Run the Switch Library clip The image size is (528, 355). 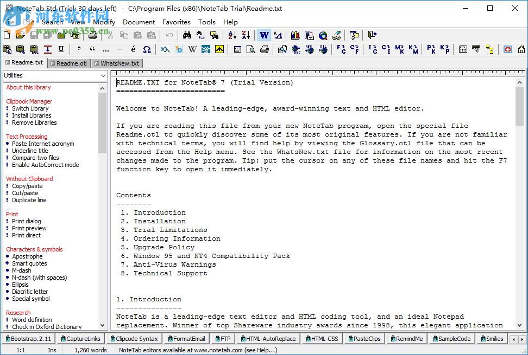(x=30, y=108)
